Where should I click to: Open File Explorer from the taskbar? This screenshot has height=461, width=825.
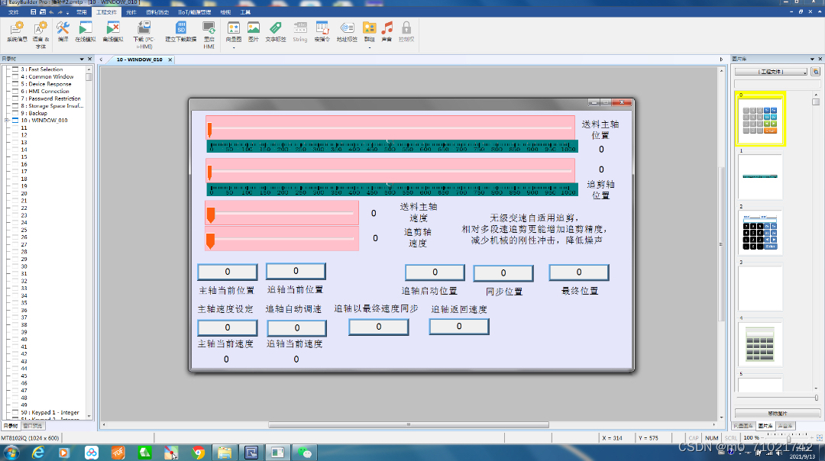pyautogui.click(x=225, y=452)
